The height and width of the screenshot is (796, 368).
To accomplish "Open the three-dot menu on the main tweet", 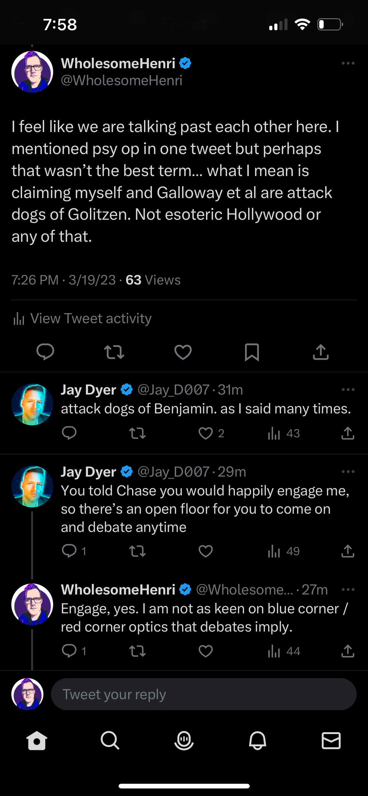I will (348, 63).
